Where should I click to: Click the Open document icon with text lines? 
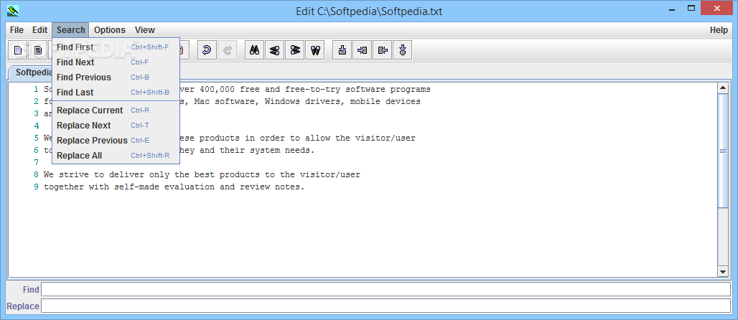click(38, 50)
